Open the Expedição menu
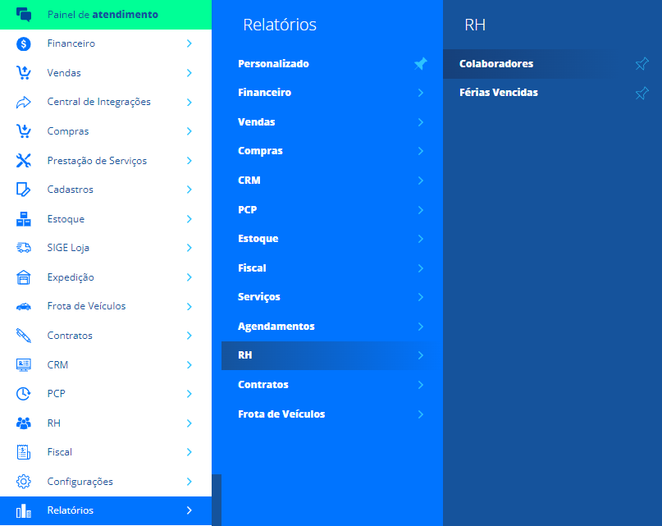This screenshot has width=662, height=526. pyautogui.click(x=106, y=277)
